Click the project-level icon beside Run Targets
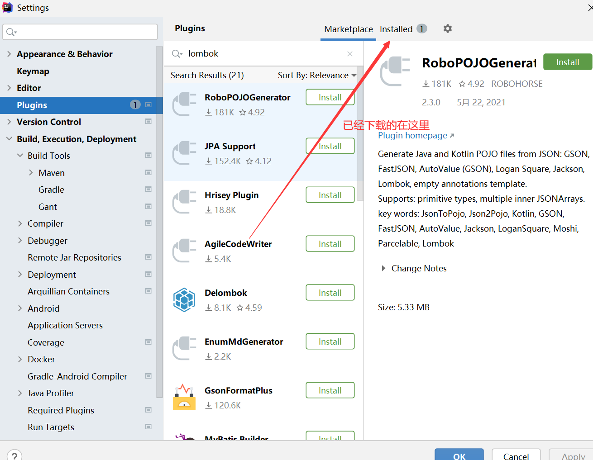Image resolution: width=593 pixels, height=460 pixels. 148,427
